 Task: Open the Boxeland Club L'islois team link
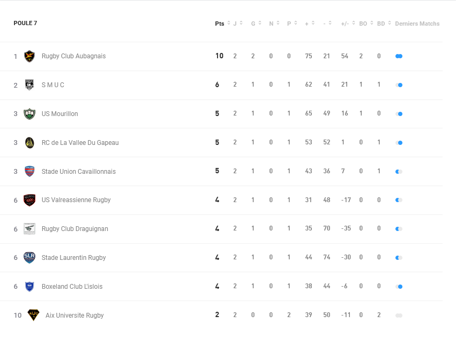coord(72,287)
